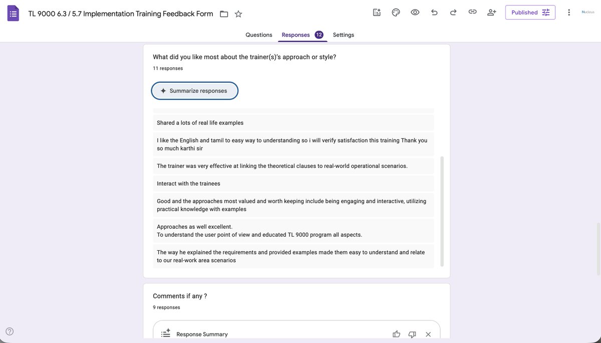The image size is (601, 343).
Task: Open the More options three-dot menu
Action: [569, 13]
